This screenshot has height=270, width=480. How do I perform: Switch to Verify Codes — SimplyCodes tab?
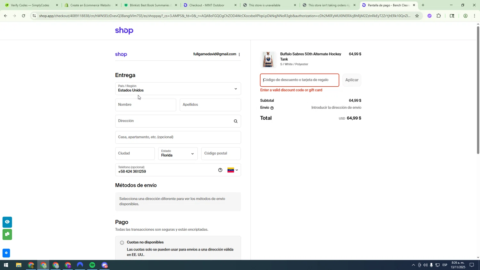click(31, 5)
